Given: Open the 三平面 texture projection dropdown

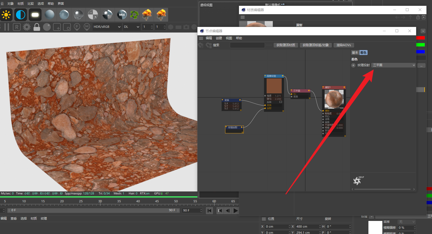Looking at the screenshot, I should point(394,65).
